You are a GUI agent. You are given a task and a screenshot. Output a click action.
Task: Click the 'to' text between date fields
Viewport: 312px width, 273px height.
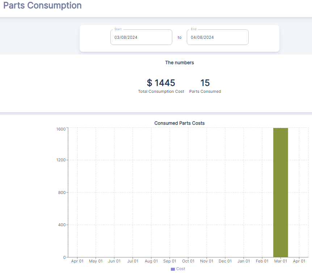click(180, 37)
